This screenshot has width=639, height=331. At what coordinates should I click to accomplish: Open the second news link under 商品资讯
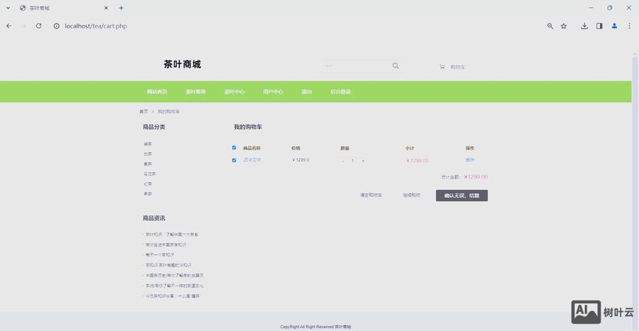166,244
